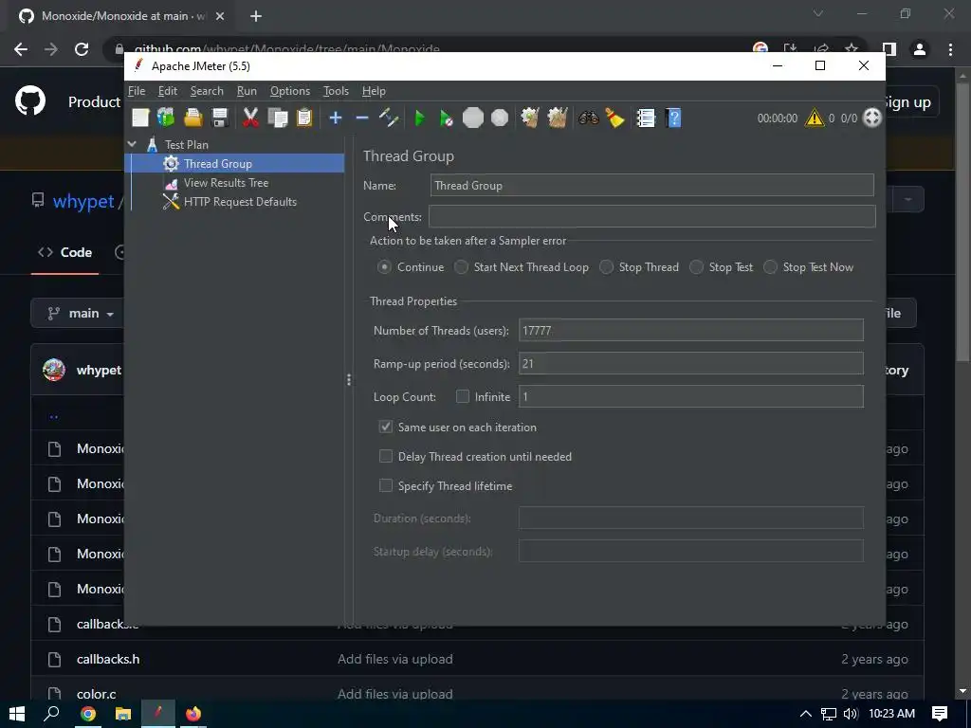This screenshot has width=971, height=728.
Task: Open File Explorer from the taskbar
Action: [x=122, y=714]
